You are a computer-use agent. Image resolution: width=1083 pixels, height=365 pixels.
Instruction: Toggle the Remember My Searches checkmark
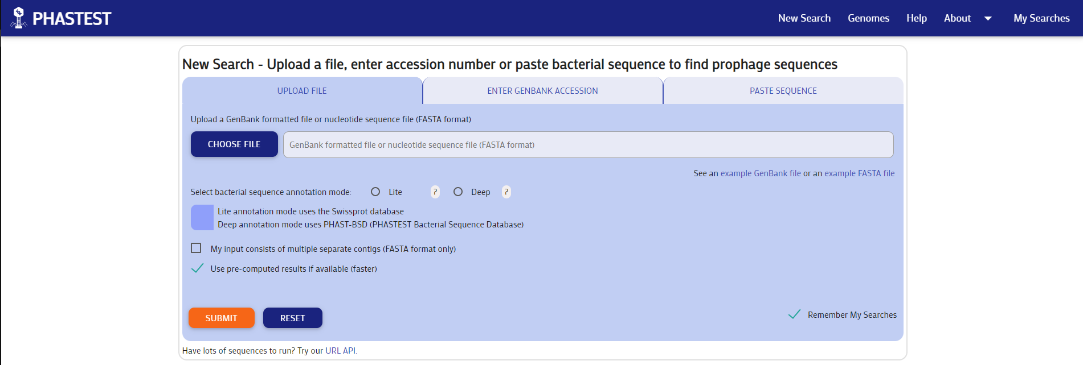pyautogui.click(x=794, y=314)
